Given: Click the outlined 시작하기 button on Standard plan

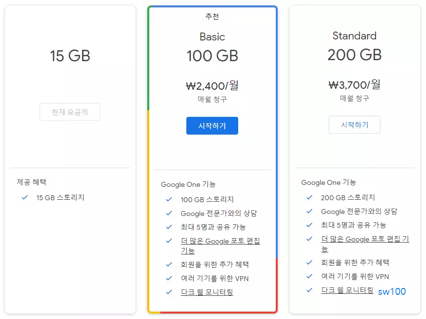Looking at the screenshot, I should point(354,125).
